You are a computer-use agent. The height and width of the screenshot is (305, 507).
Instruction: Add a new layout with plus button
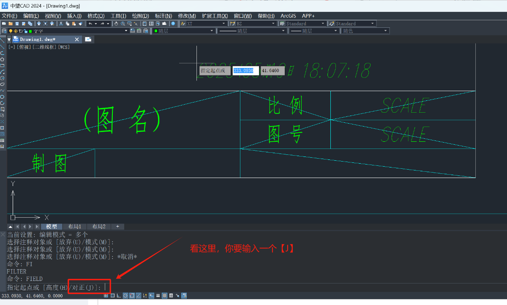coord(117,227)
